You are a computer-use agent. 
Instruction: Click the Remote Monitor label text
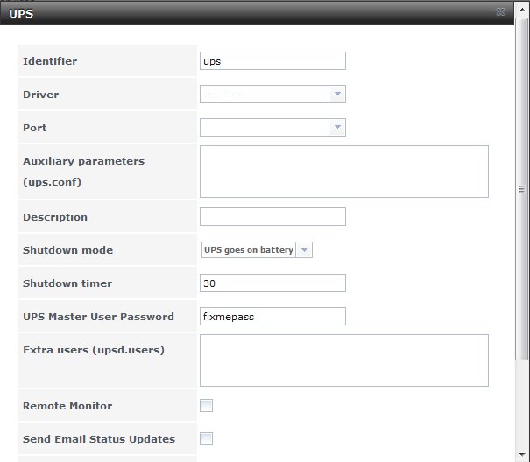point(67,406)
